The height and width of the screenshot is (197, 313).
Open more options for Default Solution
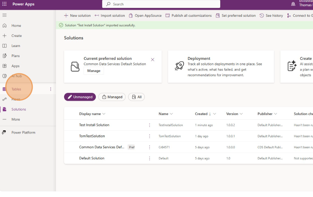click(x=150, y=158)
